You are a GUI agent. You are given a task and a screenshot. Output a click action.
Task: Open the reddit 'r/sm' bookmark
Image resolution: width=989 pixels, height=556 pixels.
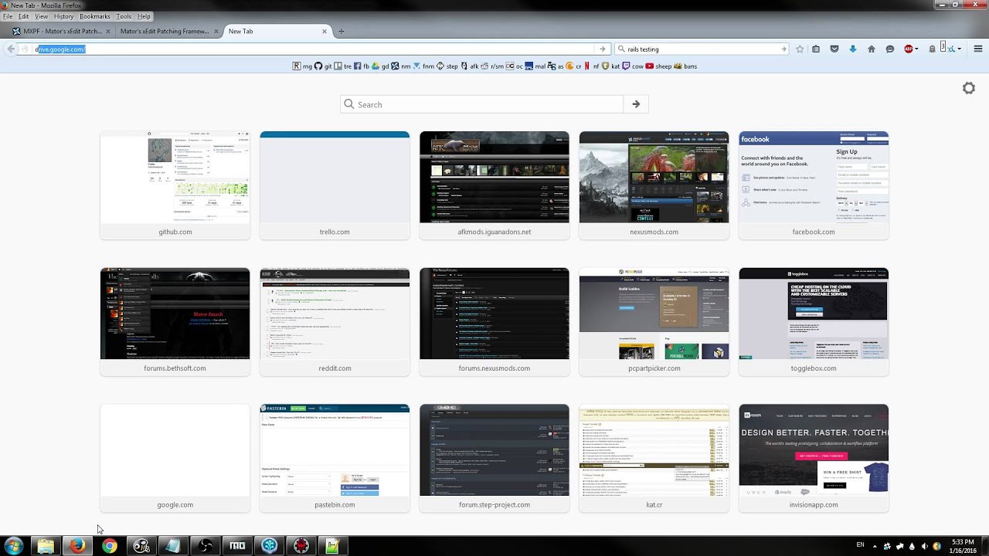click(492, 66)
